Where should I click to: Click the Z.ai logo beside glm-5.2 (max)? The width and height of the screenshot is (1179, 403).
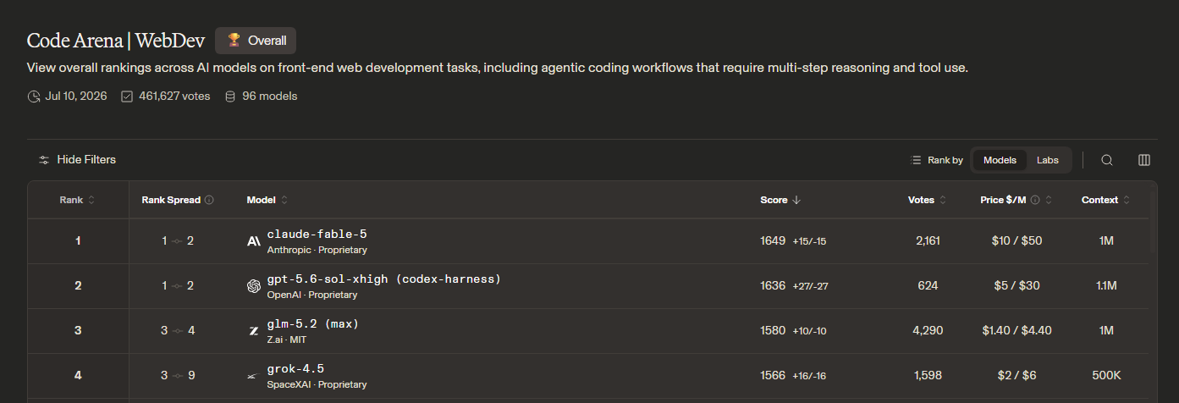coord(253,331)
